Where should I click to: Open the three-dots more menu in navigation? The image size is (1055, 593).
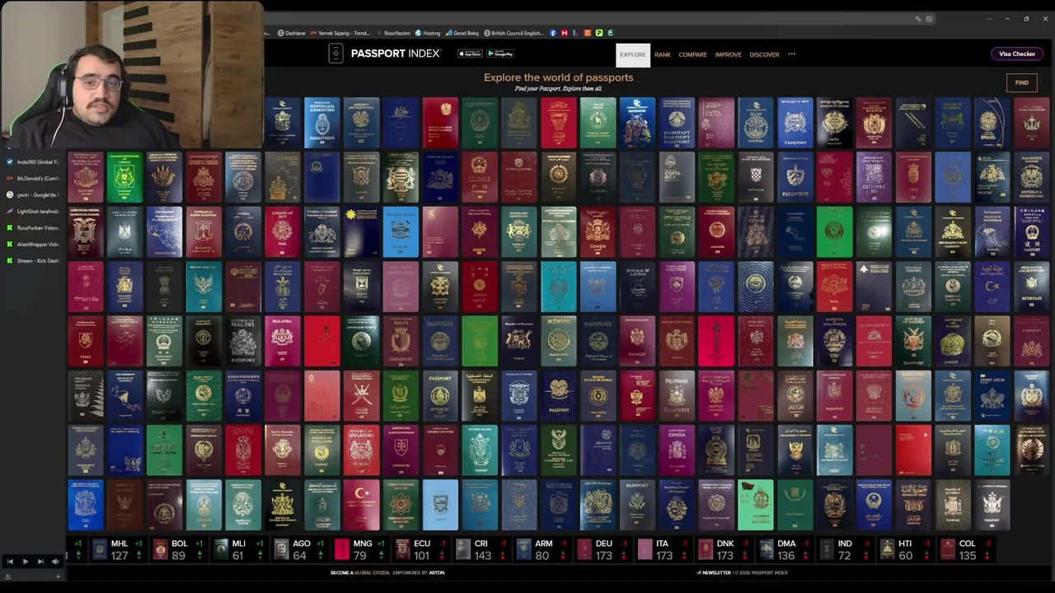[x=791, y=54]
